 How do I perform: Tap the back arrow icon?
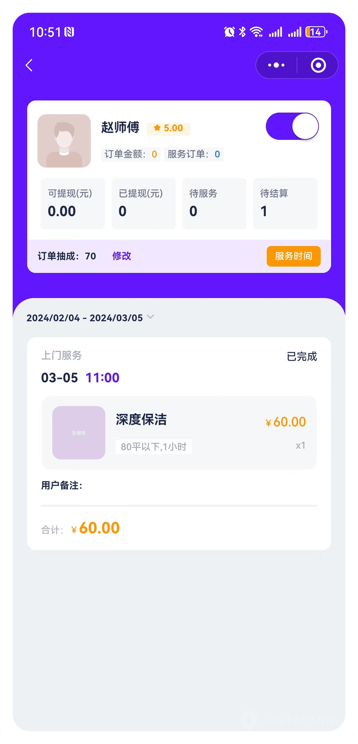(x=29, y=65)
